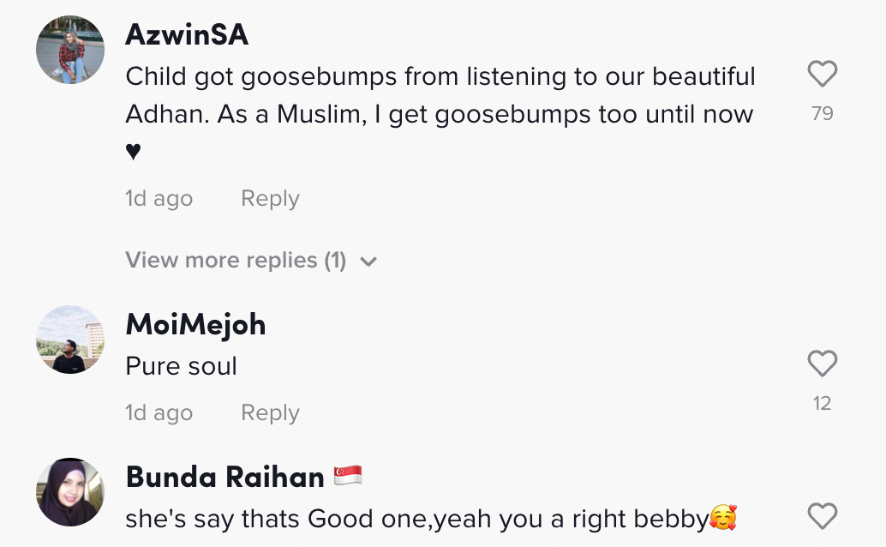Click the Singapore flag beside Bunda Raihan
Viewport: 886px width, 547px height.
pos(348,475)
